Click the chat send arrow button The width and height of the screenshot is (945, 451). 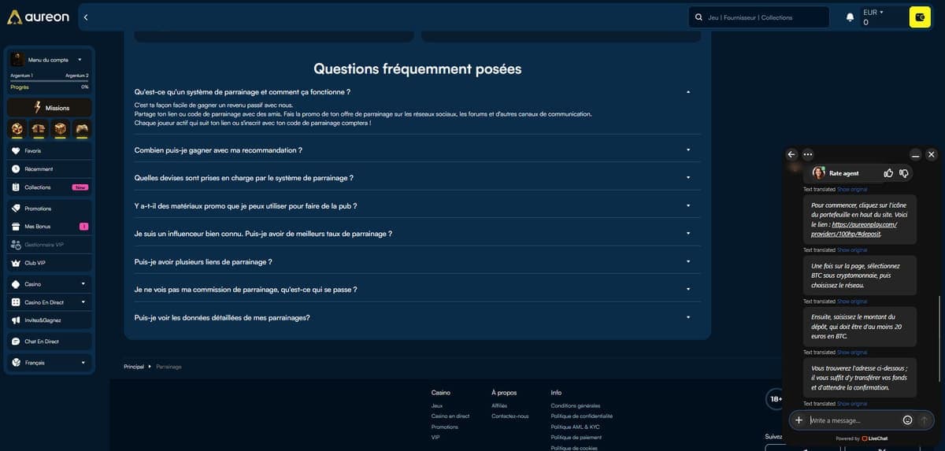925,420
